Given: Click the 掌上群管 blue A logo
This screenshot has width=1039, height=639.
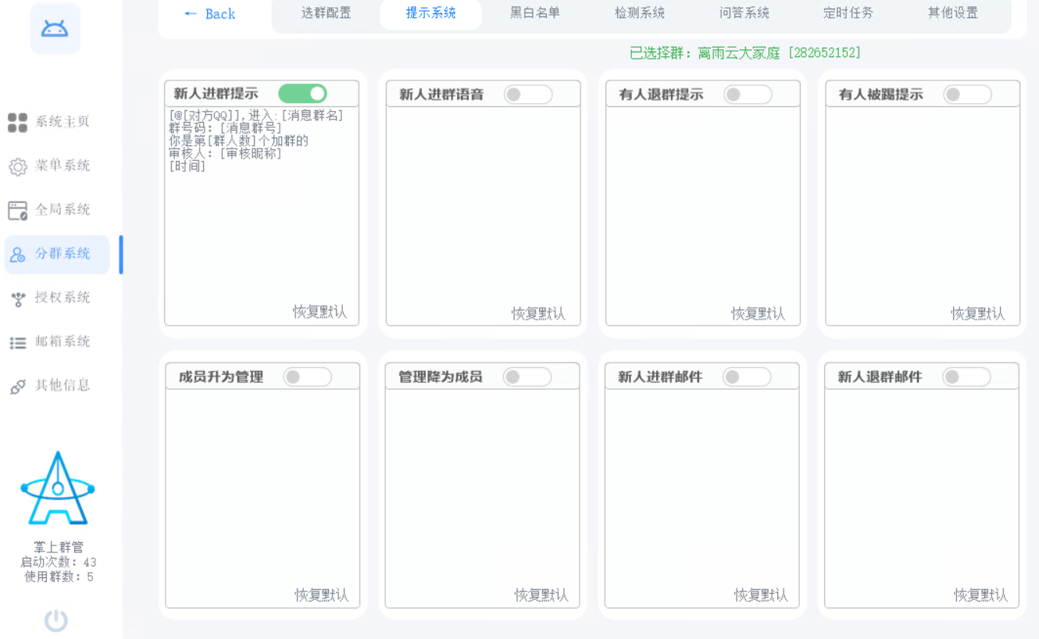Looking at the screenshot, I should pos(57,488).
